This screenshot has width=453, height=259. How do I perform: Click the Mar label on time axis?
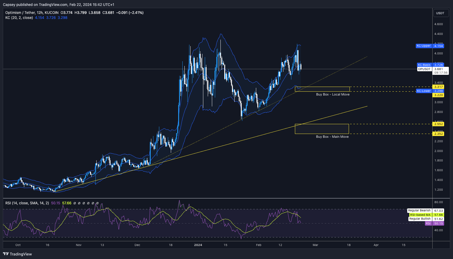(x=315, y=245)
